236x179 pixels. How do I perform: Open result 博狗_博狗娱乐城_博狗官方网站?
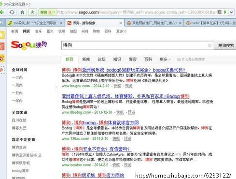(x=93, y=175)
